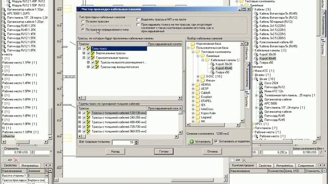Toggle the Установить в подсветке checkbox
The width and height of the screenshot is (328, 184).
[216, 141]
